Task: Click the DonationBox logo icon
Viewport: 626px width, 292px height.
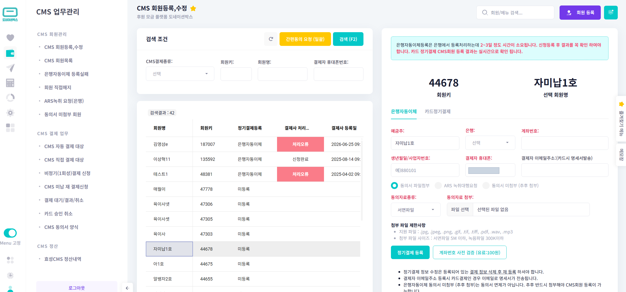Action: pos(10,14)
